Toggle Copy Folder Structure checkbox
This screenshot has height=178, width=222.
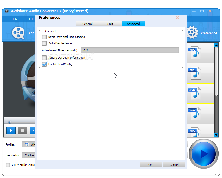(x=8, y=165)
